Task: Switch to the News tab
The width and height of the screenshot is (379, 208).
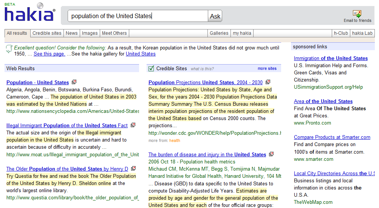Action: tap(71, 33)
